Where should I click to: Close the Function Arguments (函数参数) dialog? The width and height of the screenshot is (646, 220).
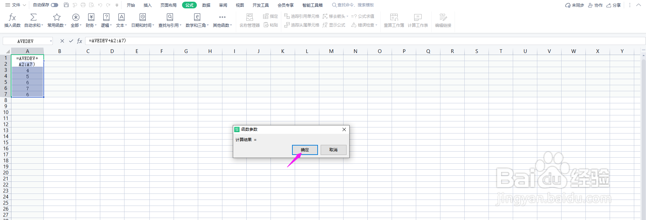[344, 129]
